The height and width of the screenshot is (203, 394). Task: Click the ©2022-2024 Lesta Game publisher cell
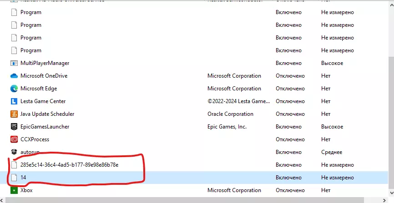coord(238,101)
